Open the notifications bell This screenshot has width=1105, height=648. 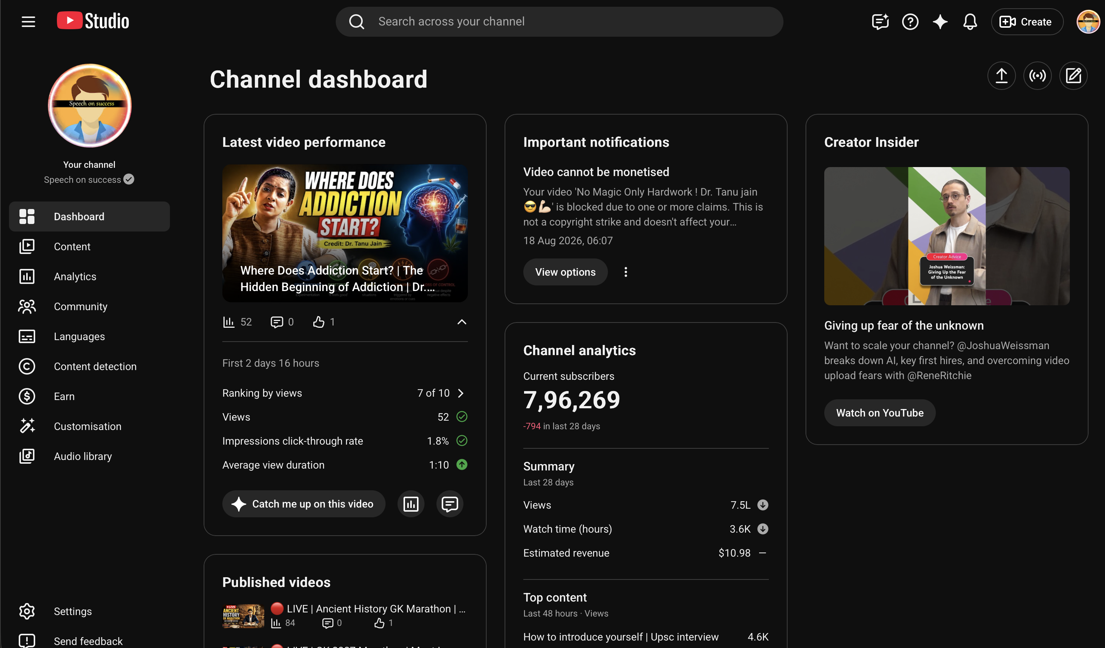pos(970,21)
